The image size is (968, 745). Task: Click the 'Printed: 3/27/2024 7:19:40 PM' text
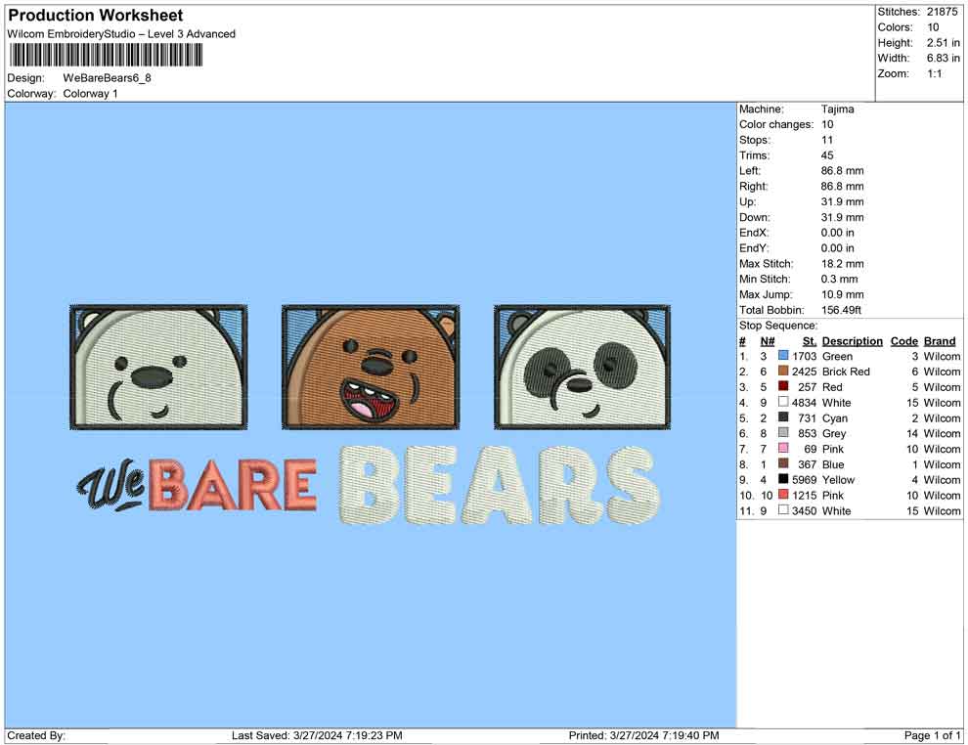pyautogui.click(x=644, y=735)
